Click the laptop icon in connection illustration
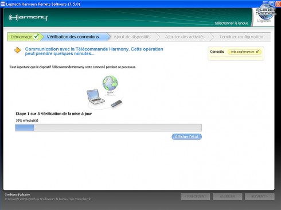 (x=96, y=97)
